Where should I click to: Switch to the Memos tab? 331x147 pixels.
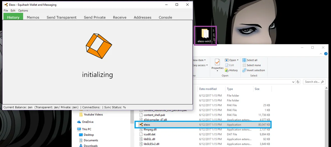(33, 17)
